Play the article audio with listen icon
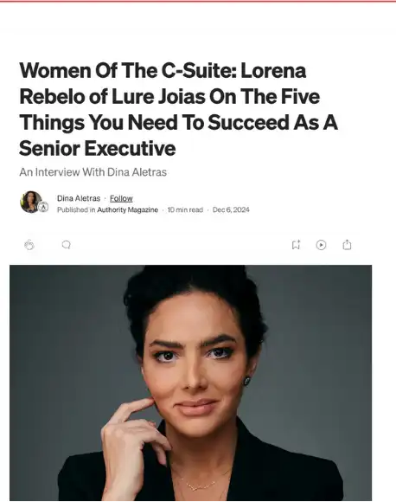 321,245
